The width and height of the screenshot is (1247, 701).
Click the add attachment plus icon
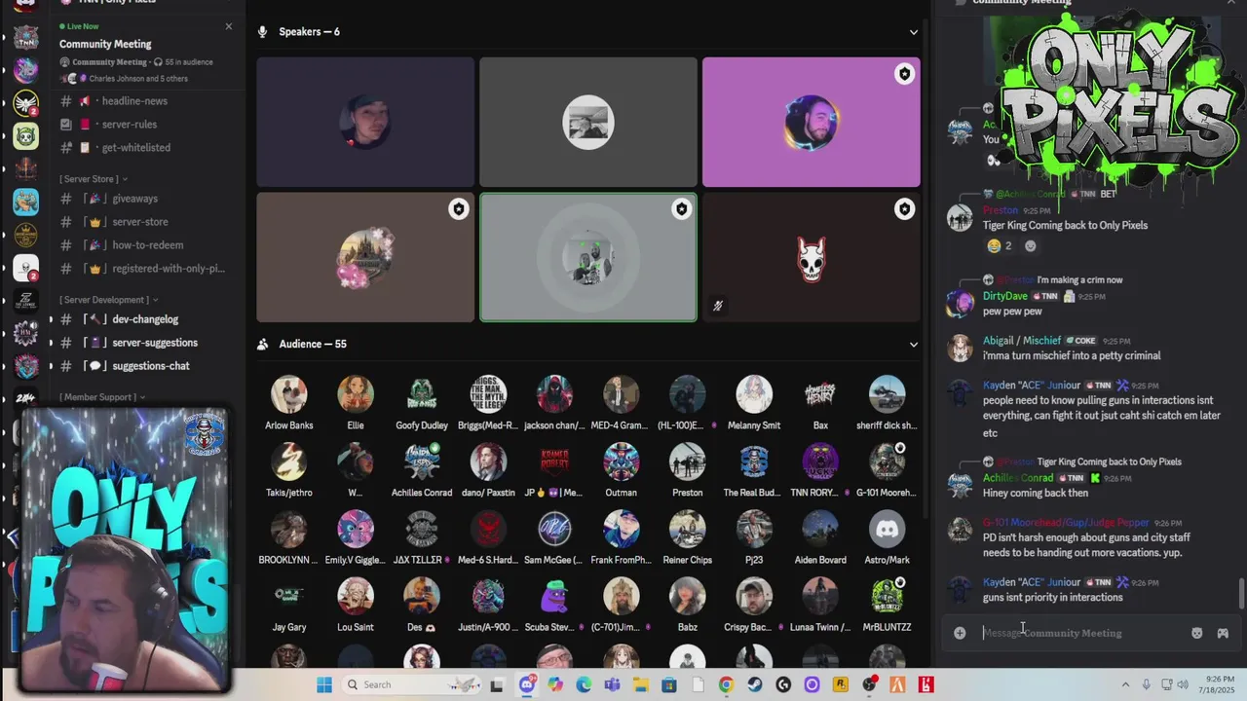pos(960,633)
